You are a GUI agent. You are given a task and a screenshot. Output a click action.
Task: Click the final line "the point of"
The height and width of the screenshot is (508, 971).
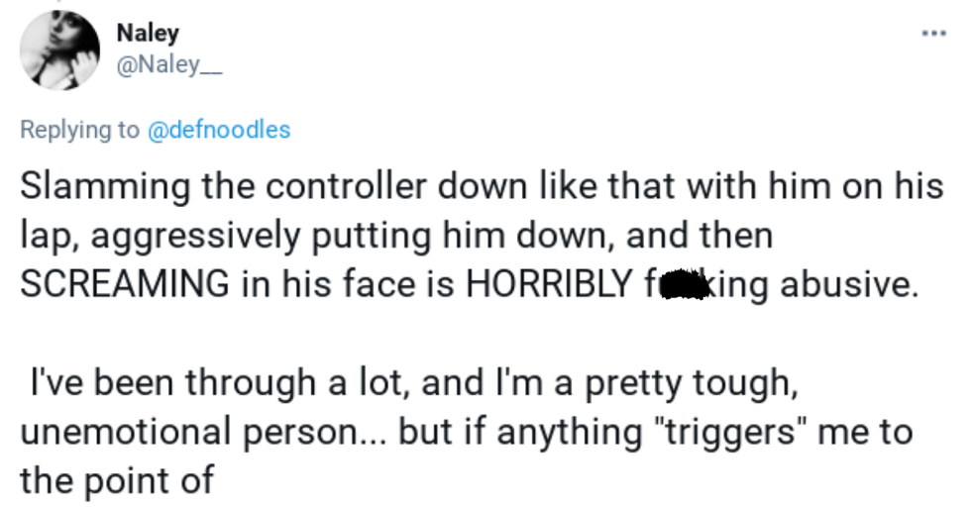(x=117, y=480)
